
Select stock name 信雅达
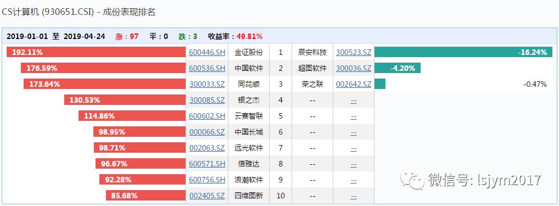249,164
